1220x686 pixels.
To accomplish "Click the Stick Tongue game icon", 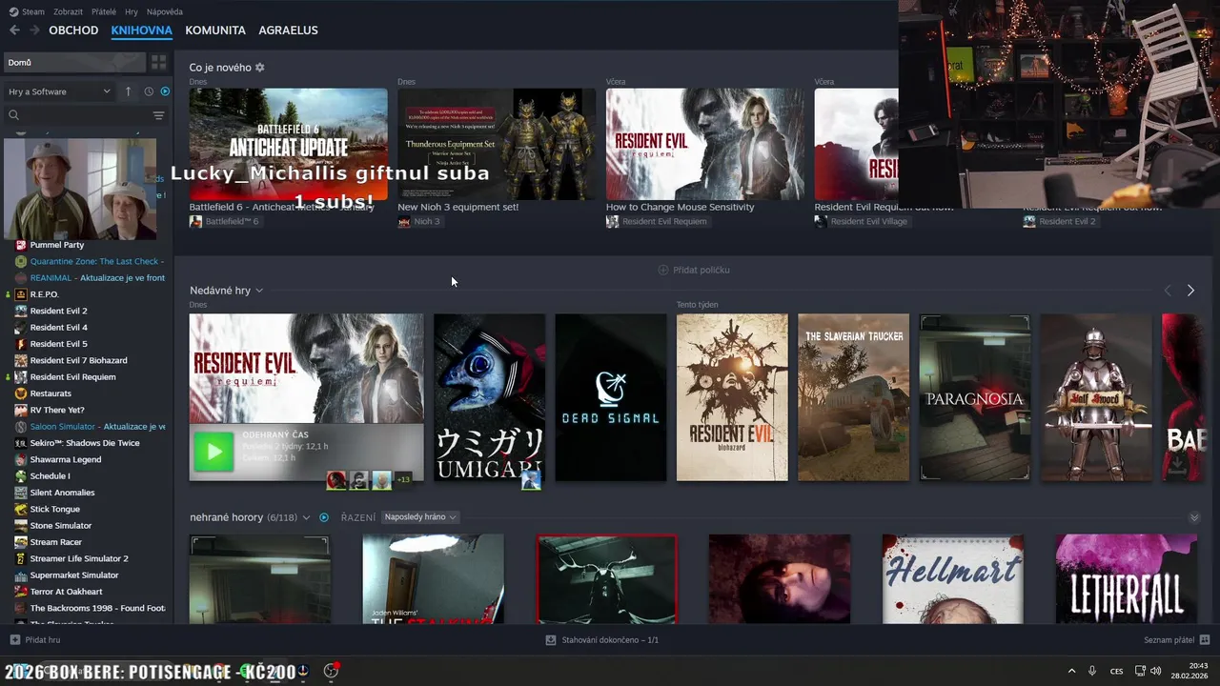I will click(21, 510).
